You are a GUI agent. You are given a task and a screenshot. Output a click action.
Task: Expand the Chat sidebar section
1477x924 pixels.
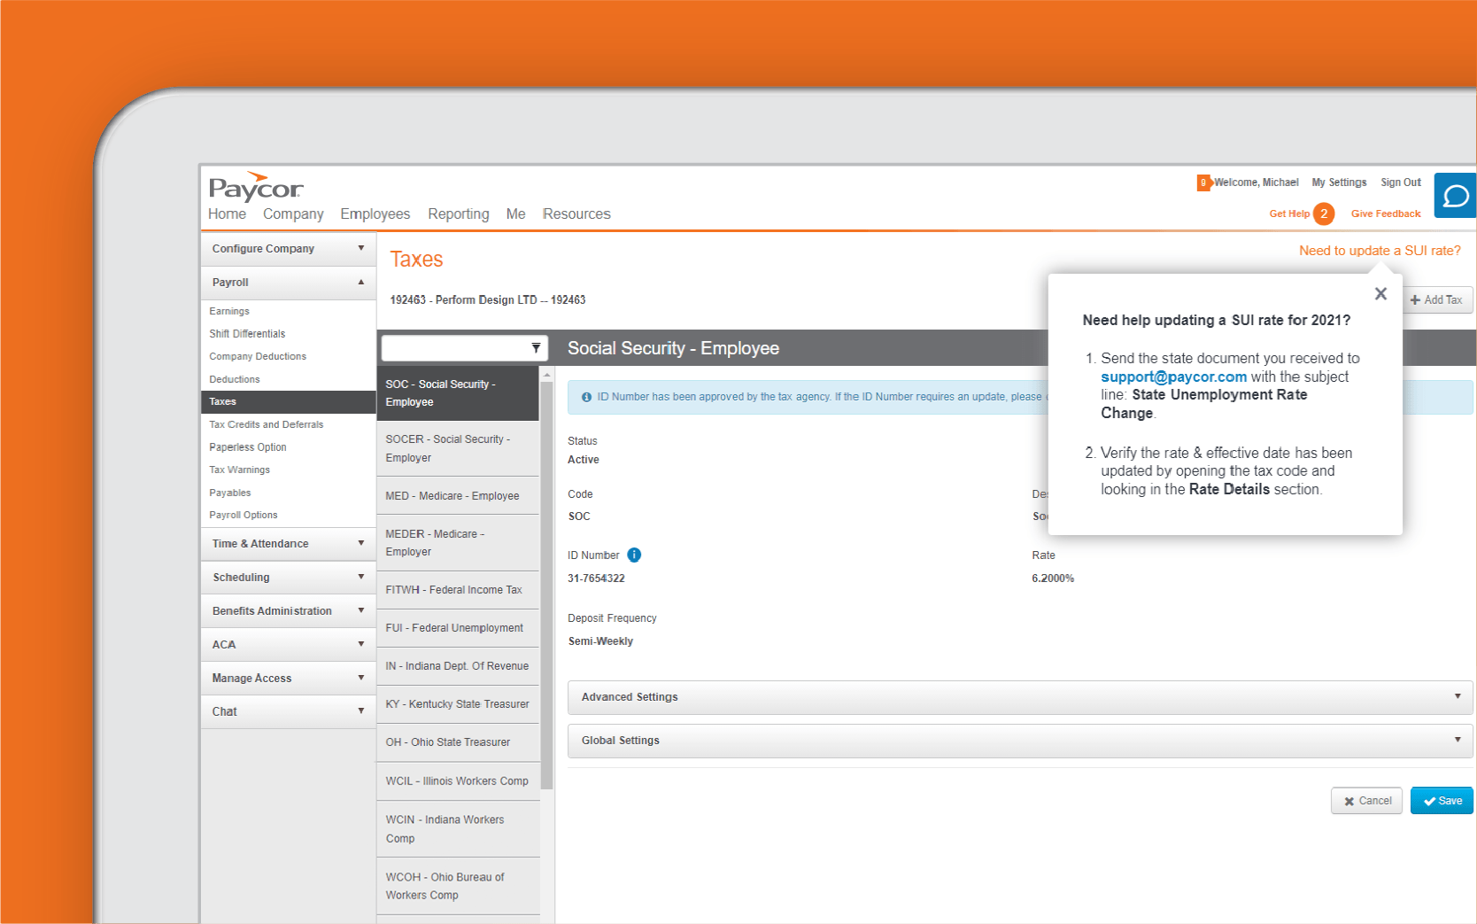(289, 712)
